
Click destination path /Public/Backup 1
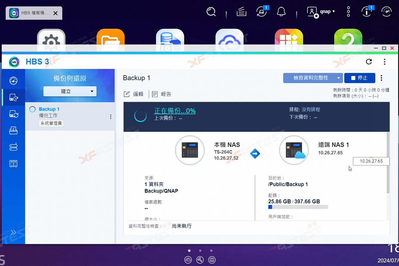coord(288,184)
